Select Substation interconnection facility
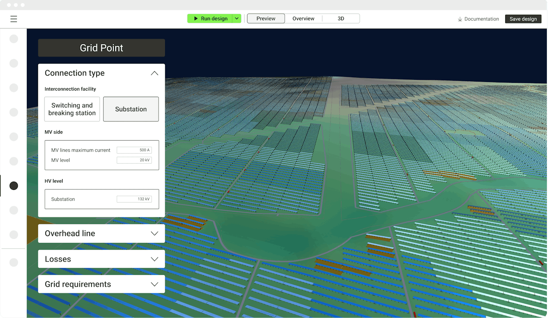The image size is (549, 318). 131,109
